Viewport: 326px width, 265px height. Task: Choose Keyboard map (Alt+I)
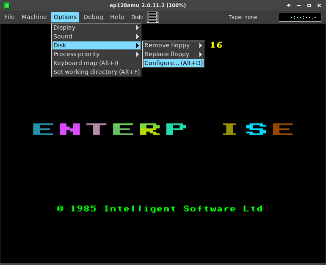pyautogui.click(x=96, y=63)
